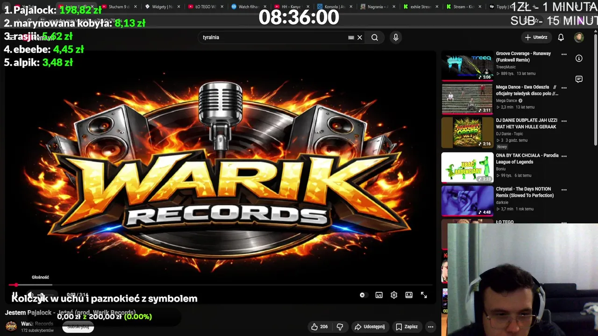Clear the 'tyralnia' search query

(x=360, y=37)
